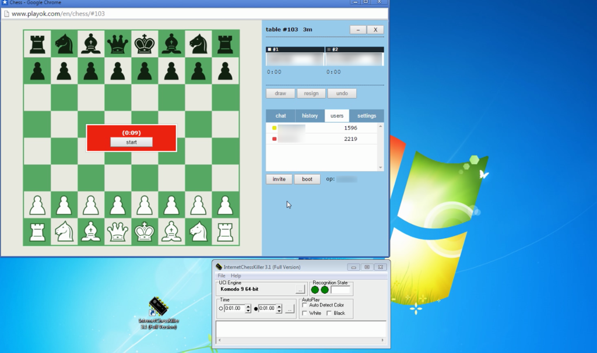The image size is (597, 353).
Task: Focus the Chrome address bar
Action: [x=194, y=14]
